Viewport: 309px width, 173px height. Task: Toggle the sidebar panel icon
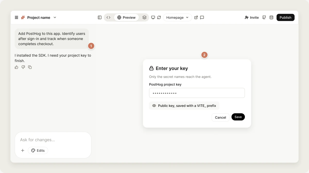click(x=100, y=17)
